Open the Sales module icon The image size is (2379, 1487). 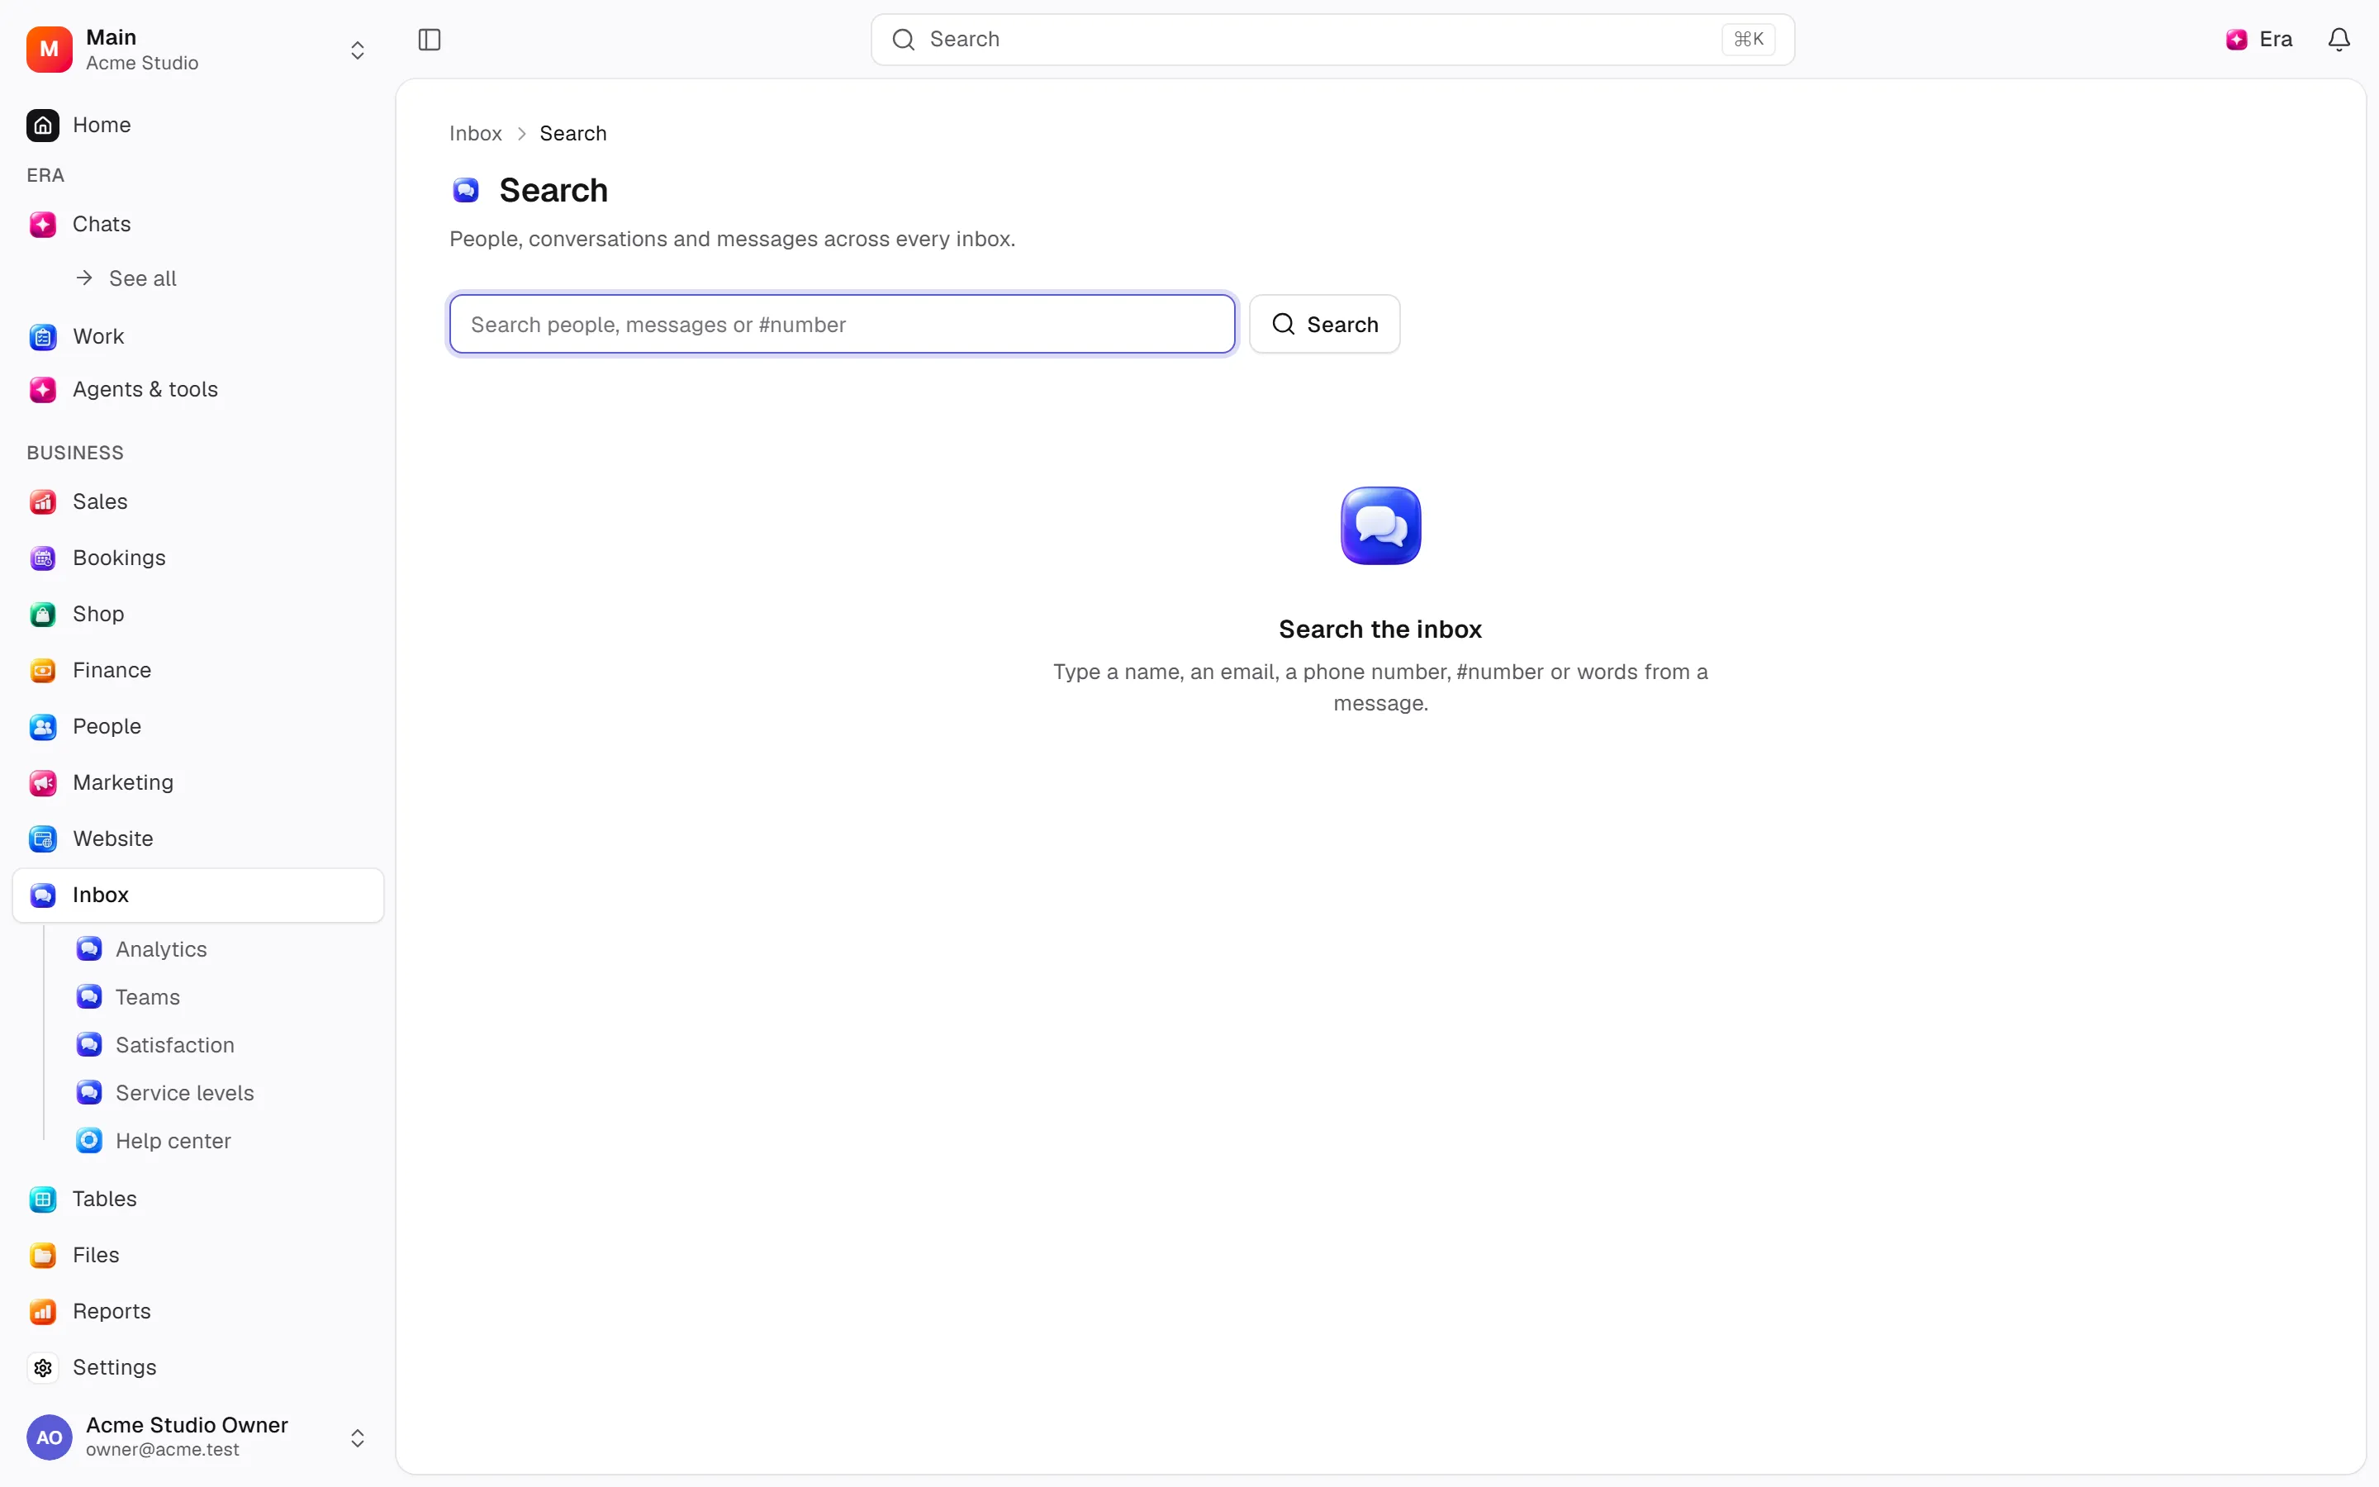coord(43,501)
